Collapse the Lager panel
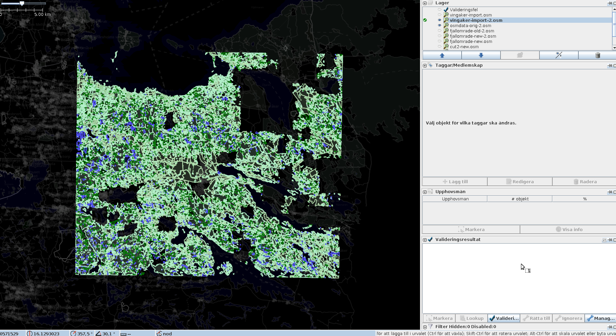 425,3
